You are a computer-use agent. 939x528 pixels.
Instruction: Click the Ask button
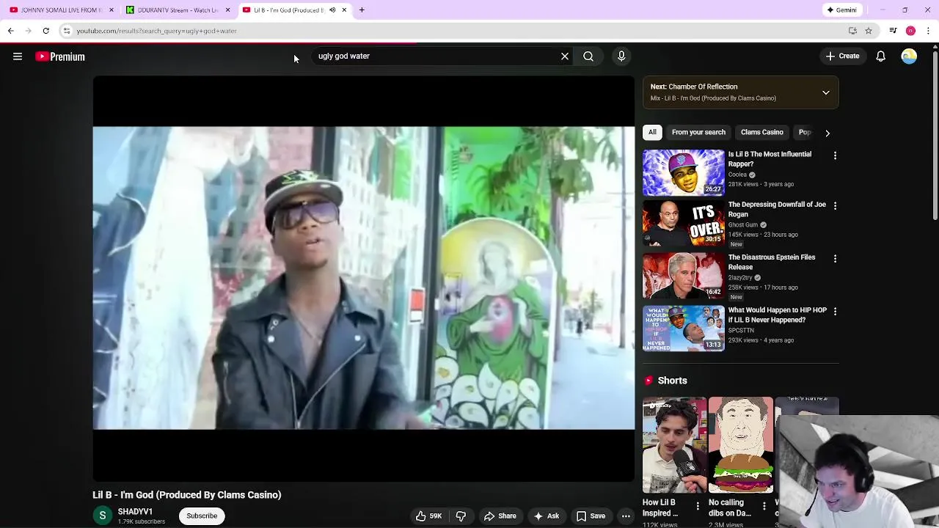coord(547,516)
